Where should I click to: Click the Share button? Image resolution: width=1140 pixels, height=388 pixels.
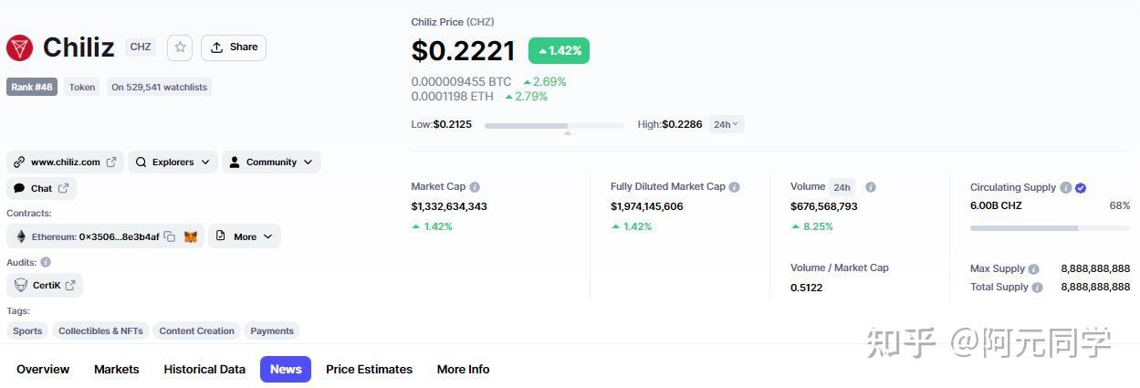[234, 47]
